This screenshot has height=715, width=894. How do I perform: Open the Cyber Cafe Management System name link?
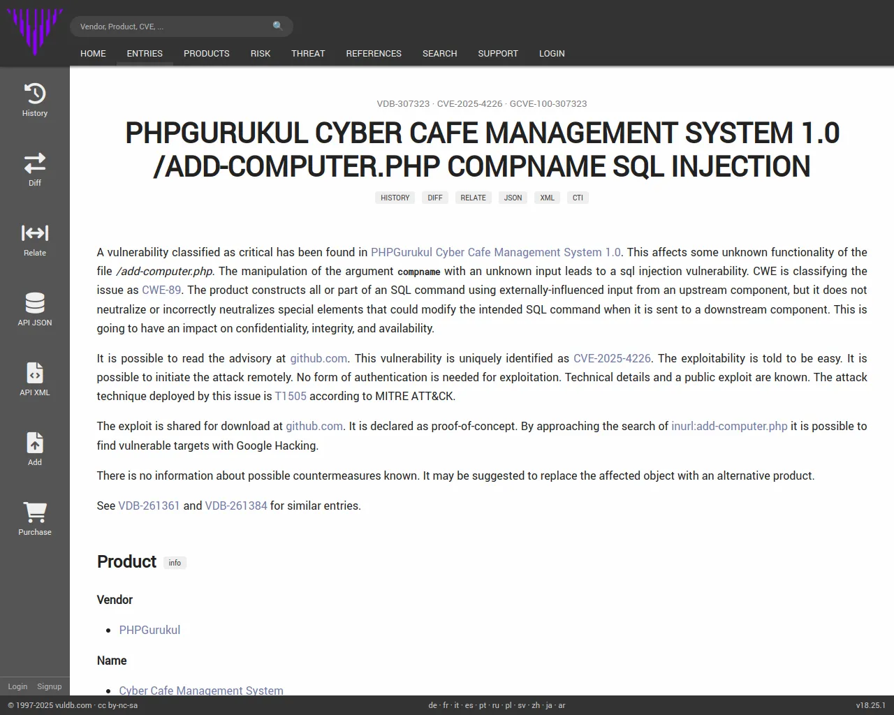point(201,690)
